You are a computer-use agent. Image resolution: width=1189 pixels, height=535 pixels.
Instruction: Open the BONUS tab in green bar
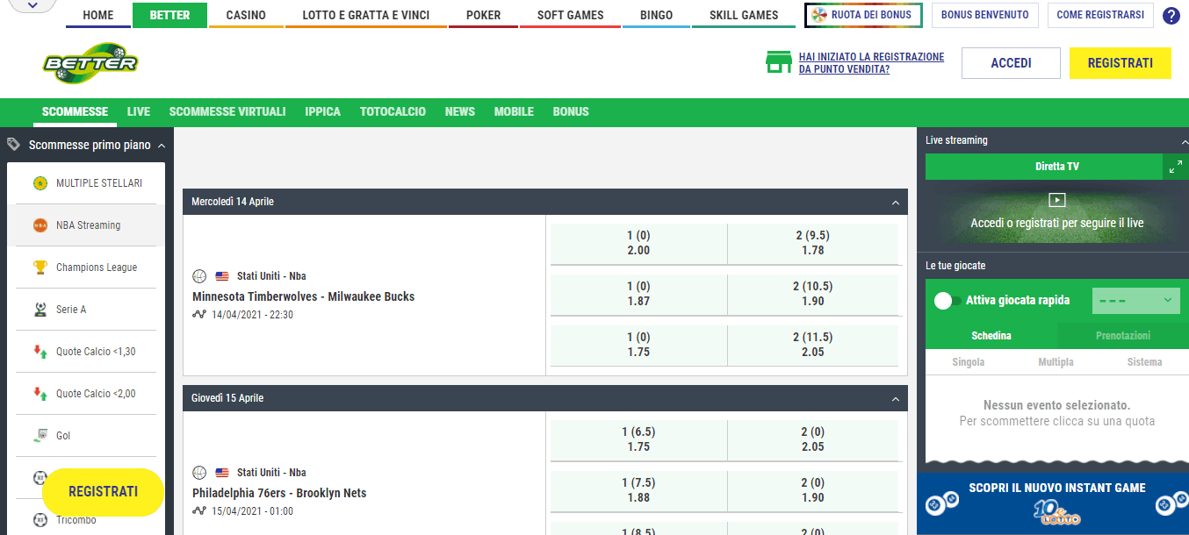pyautogui.click(x=571, y=112)
